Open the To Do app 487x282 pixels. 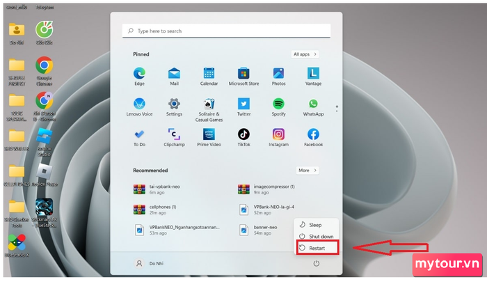click(139, 137)
